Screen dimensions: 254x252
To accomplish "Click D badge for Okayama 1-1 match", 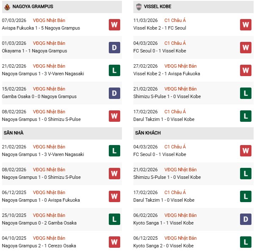I will [x=114, y=47].
